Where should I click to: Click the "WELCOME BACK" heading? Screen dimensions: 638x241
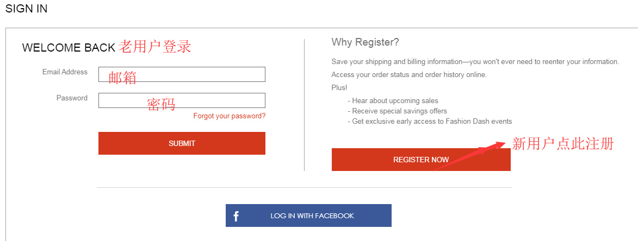pyautogui.click(x=69, y=48)
